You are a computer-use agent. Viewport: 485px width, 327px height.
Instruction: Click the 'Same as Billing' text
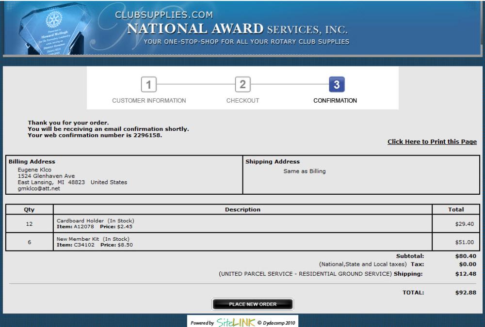point(305,171)
